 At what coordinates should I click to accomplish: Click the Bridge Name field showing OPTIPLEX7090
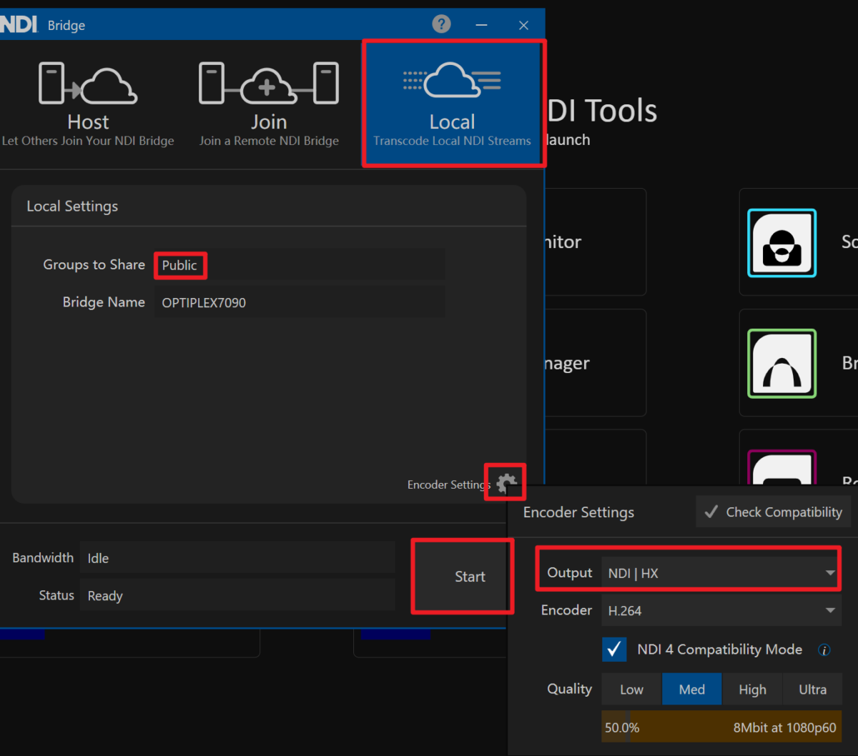(x=299, y=302)
